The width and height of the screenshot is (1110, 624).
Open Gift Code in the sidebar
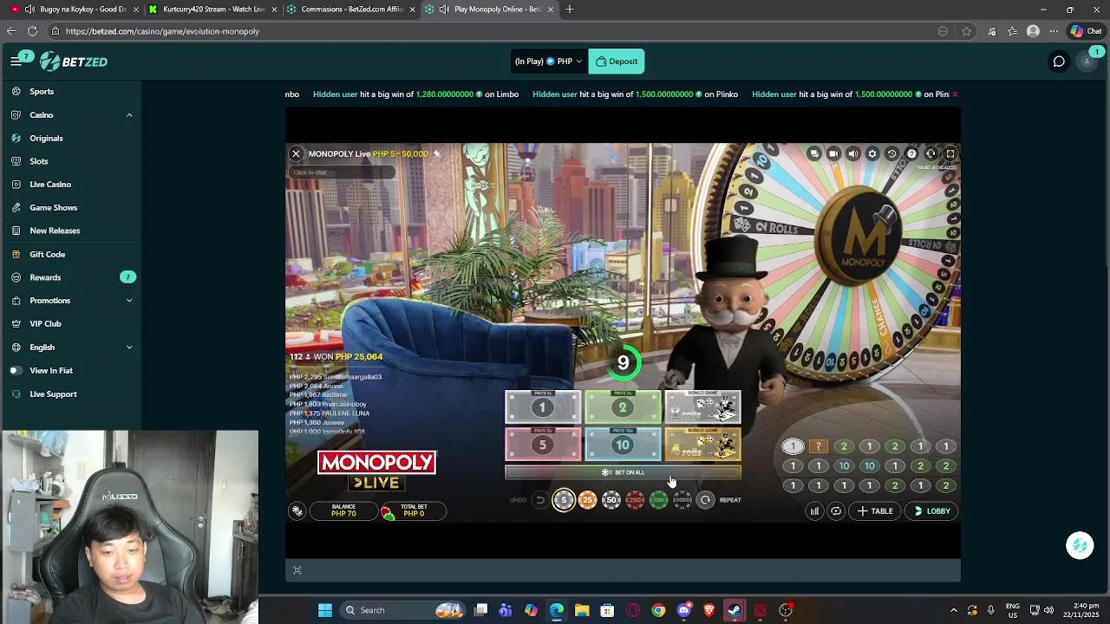47,254
